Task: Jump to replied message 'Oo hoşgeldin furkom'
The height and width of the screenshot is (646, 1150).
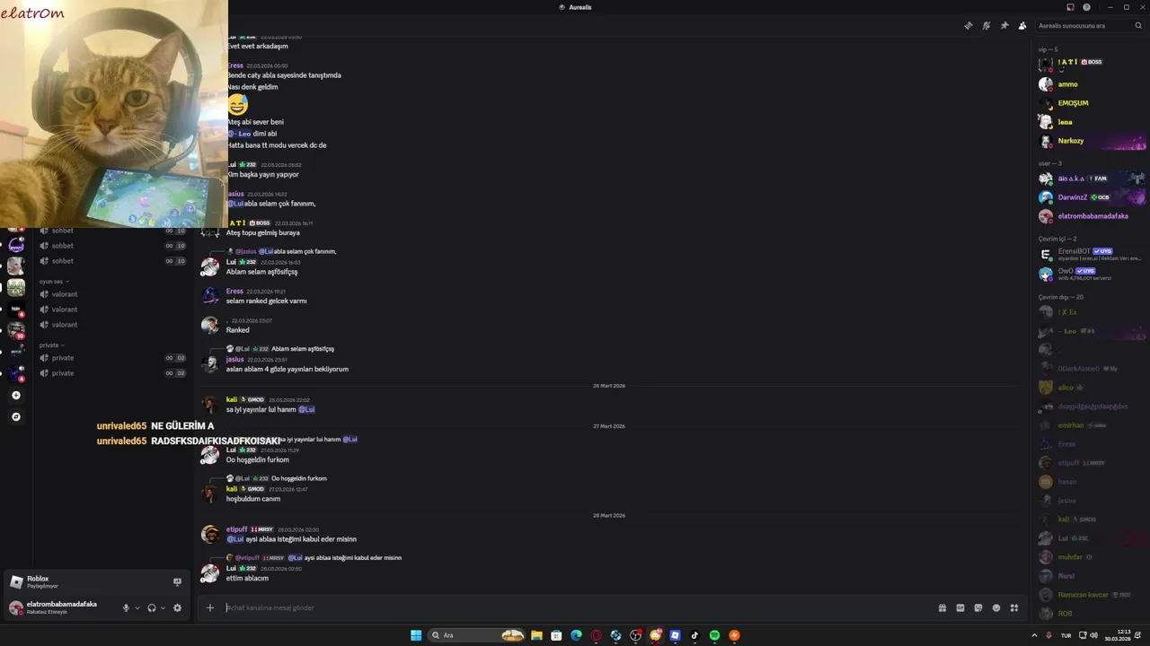Action: click(299, 478)
